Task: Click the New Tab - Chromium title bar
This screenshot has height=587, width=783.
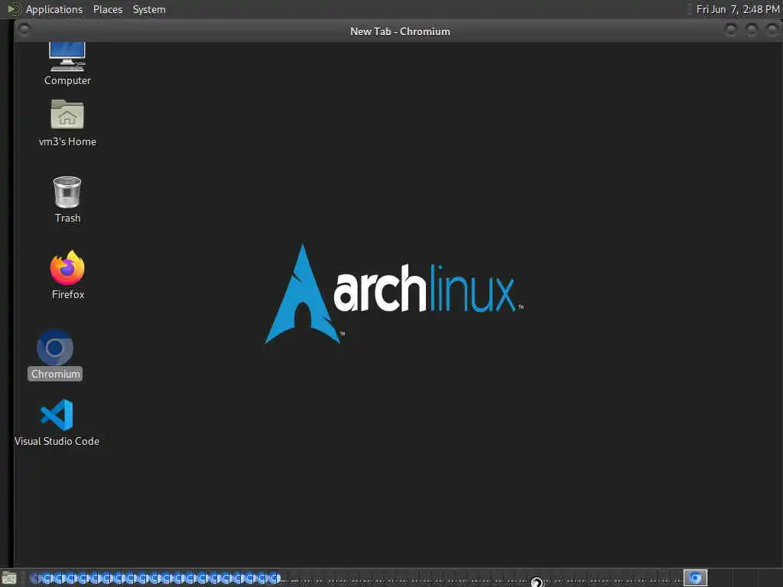Action: pos(399,31)
